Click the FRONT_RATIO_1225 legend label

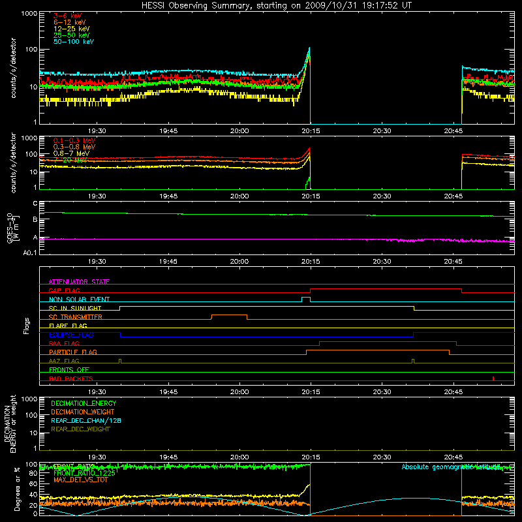coord(84,473)
